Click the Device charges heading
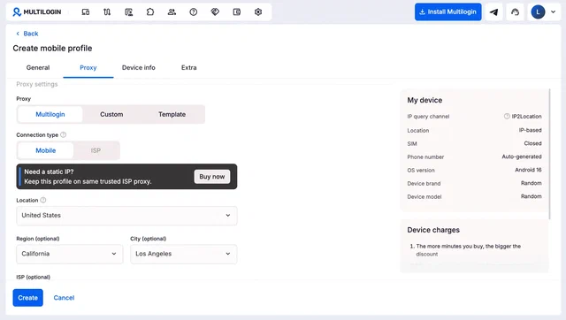Image resolution: width=566 pixels, height=320 pixels. [x=433, y=230]
